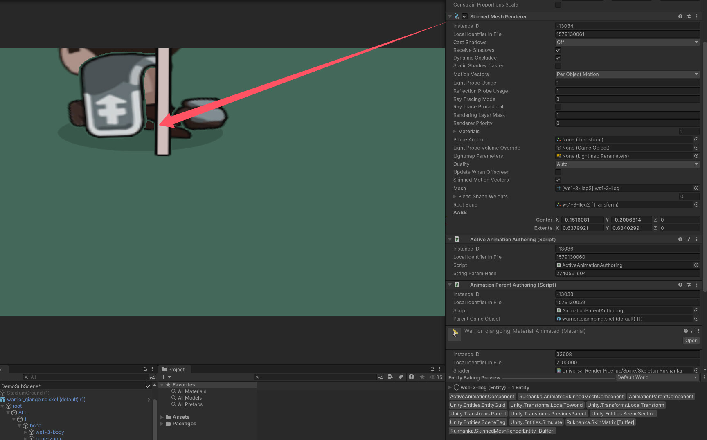707x440 pixels.
Task: Select the console warning icon in Project panel
Action: [x=412, y=377]
